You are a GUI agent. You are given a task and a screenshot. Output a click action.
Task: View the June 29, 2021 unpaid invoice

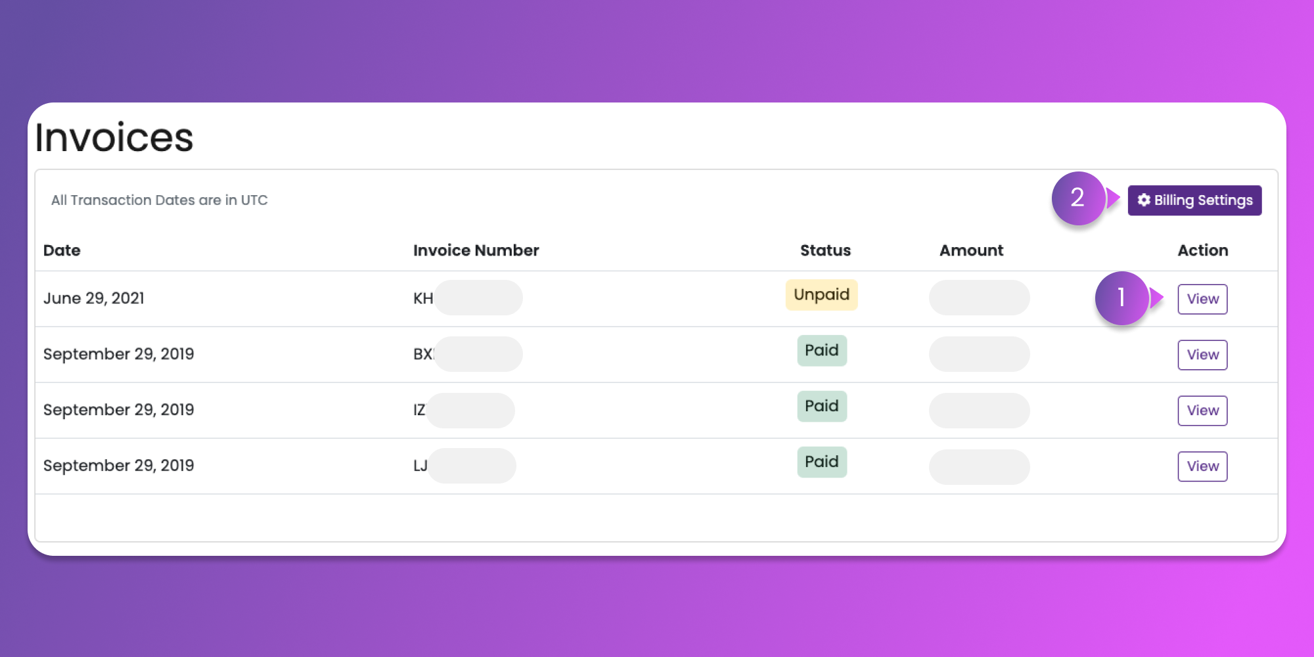pos(1202,299)
